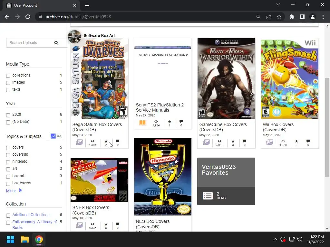This screenshot has height=247, width=330.
Task: Click Veritas0923 Favorites list icon
Action: tap(208, 196)
